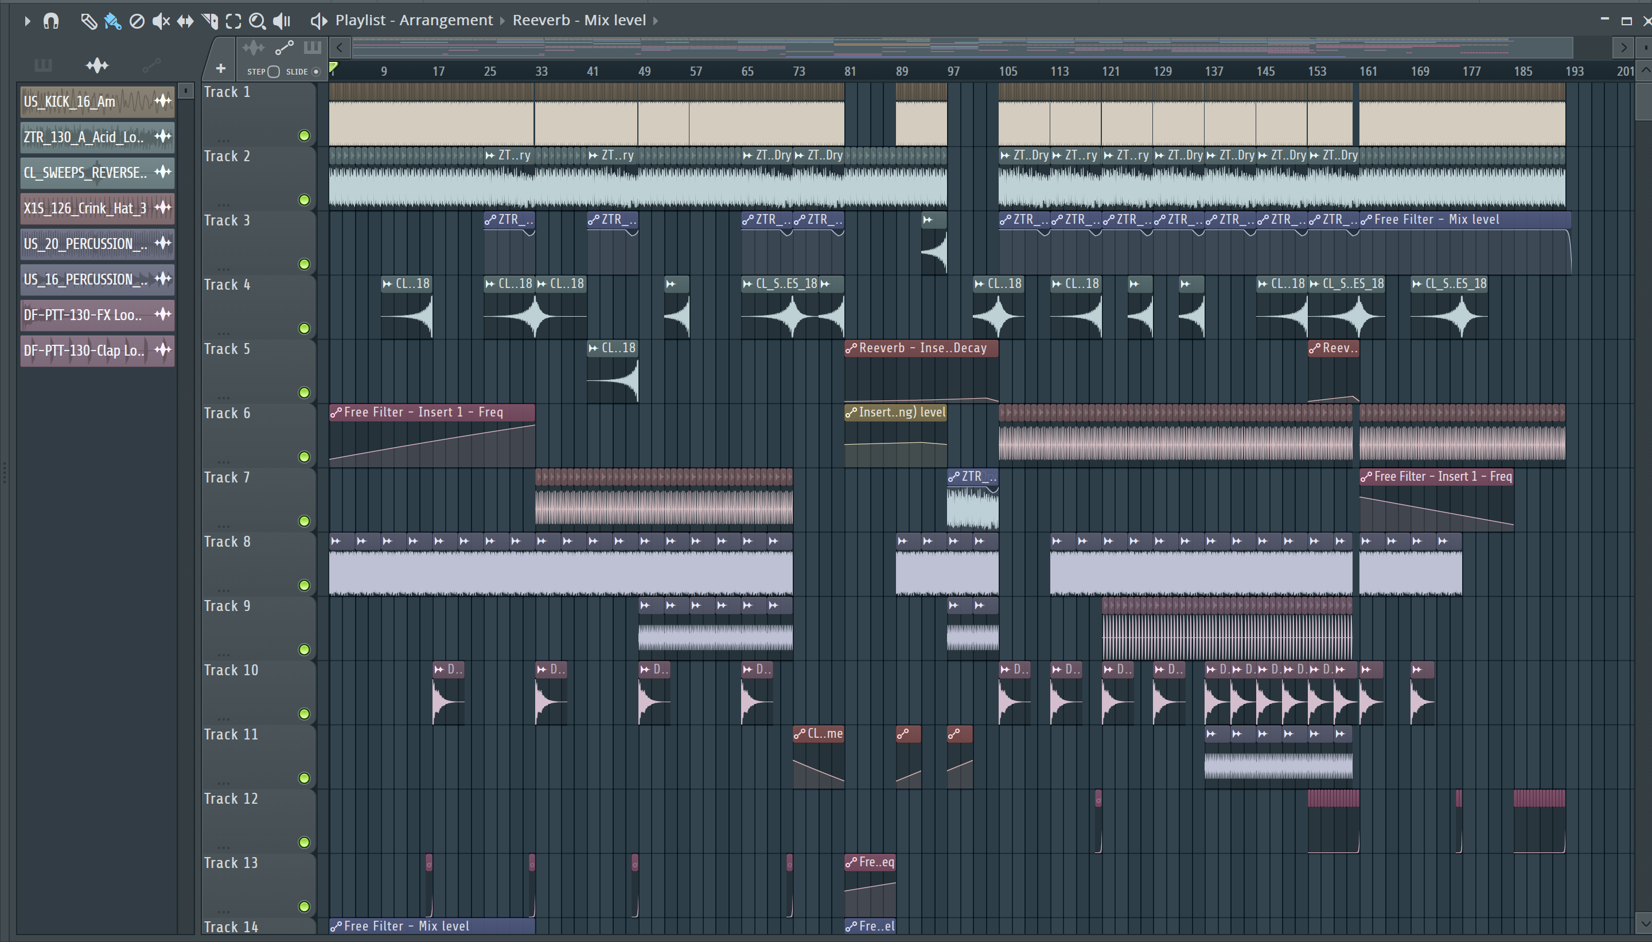Click the song overview horizontal scrollbar

(961, 47)
